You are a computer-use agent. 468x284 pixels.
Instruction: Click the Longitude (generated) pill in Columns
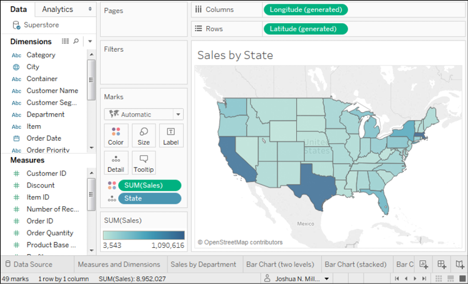pos(306,10)
